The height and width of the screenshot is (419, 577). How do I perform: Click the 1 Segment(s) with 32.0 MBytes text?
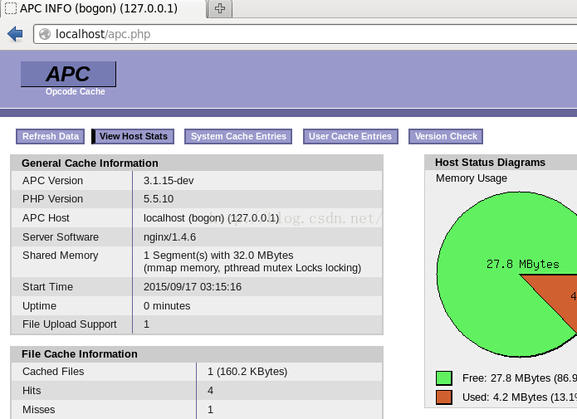pyautogui.click(x=218, y=256)
